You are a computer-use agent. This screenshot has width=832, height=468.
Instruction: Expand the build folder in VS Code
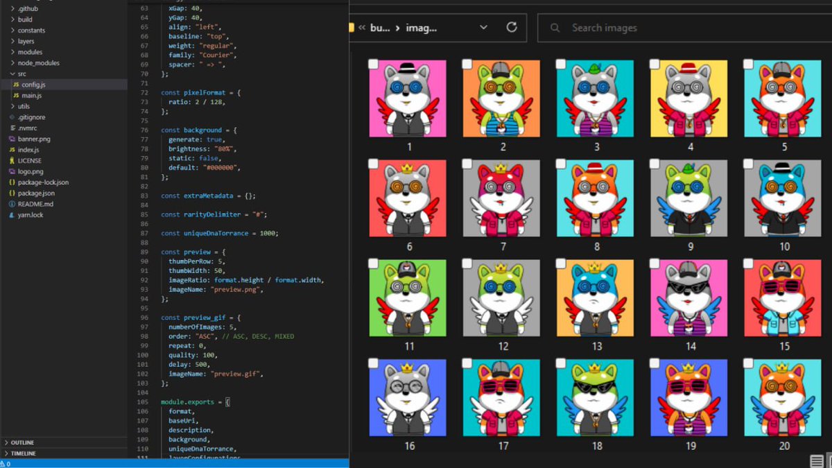coord(12,19)
